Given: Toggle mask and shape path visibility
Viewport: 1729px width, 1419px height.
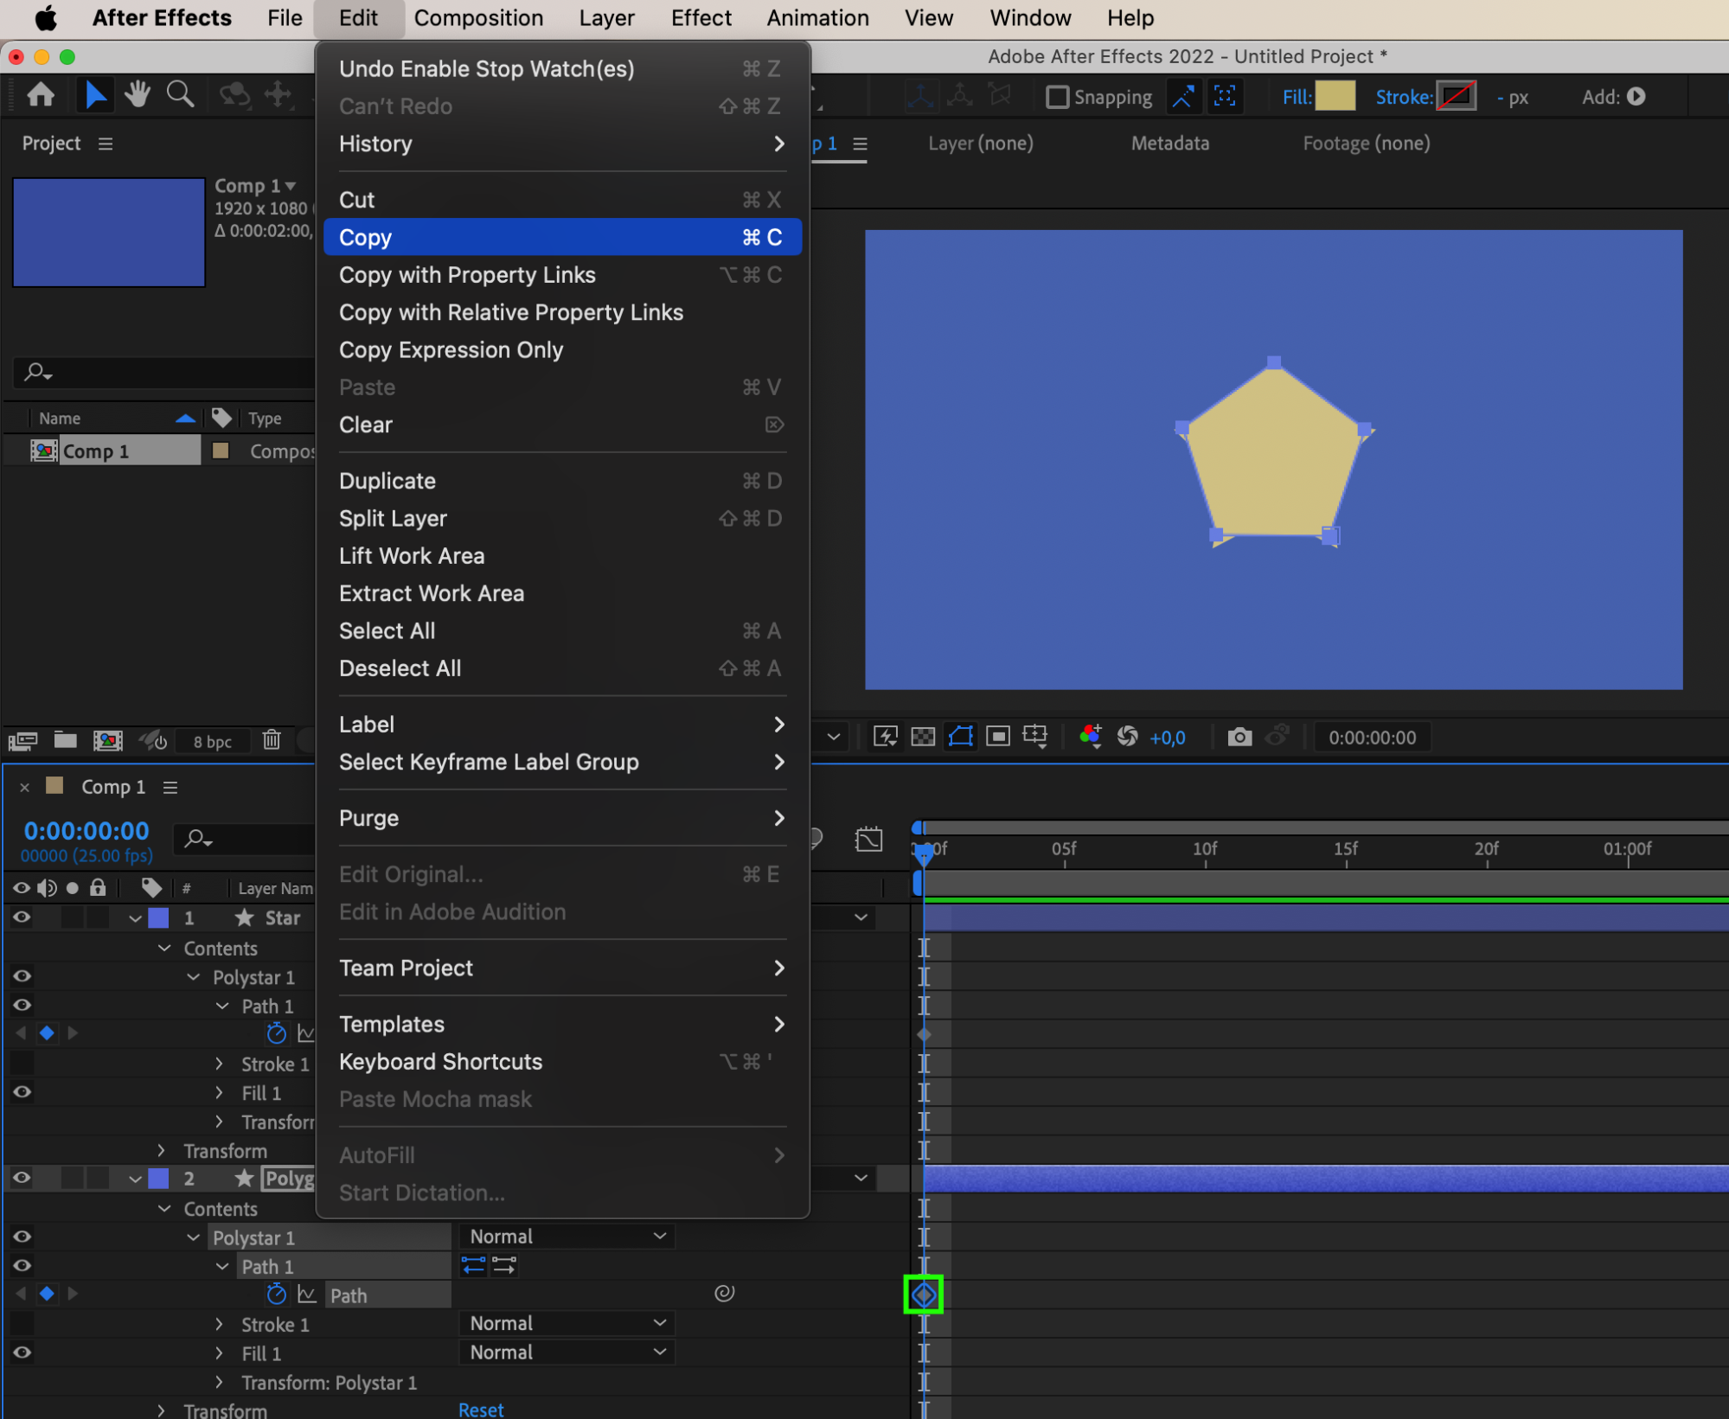Looking at the screenshot, I should (961, 738).
